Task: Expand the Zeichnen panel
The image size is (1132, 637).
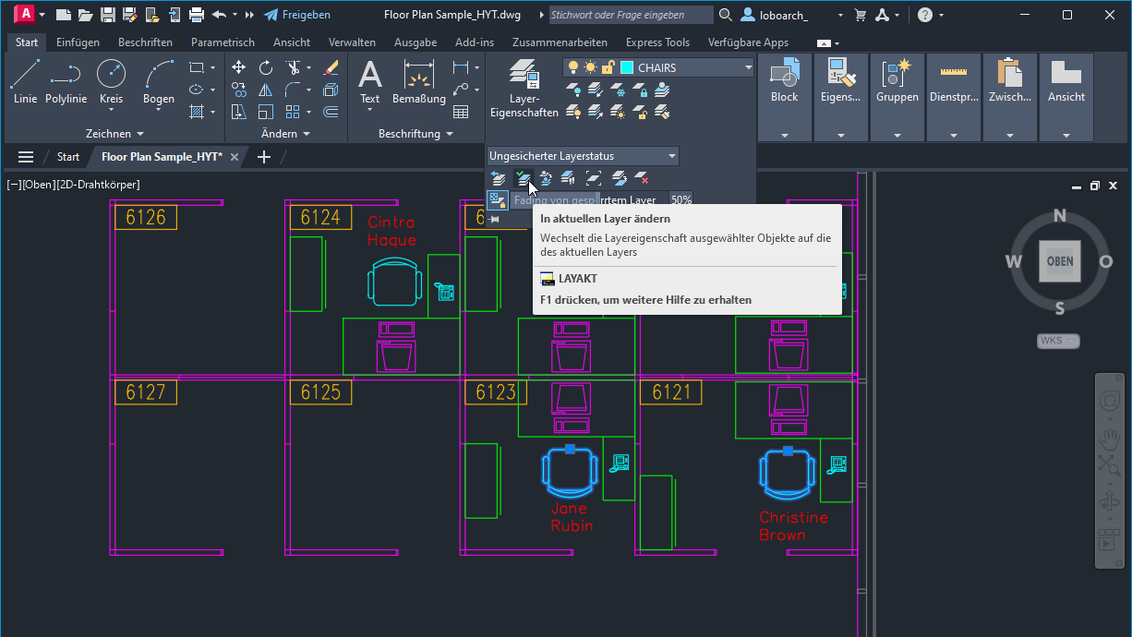Action: click(x=114, y=134)
